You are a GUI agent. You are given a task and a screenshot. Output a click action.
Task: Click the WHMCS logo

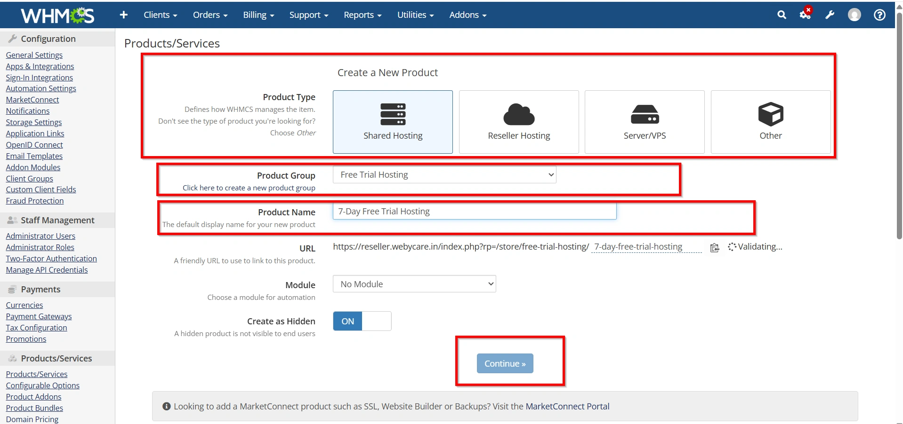pos(57,15)
